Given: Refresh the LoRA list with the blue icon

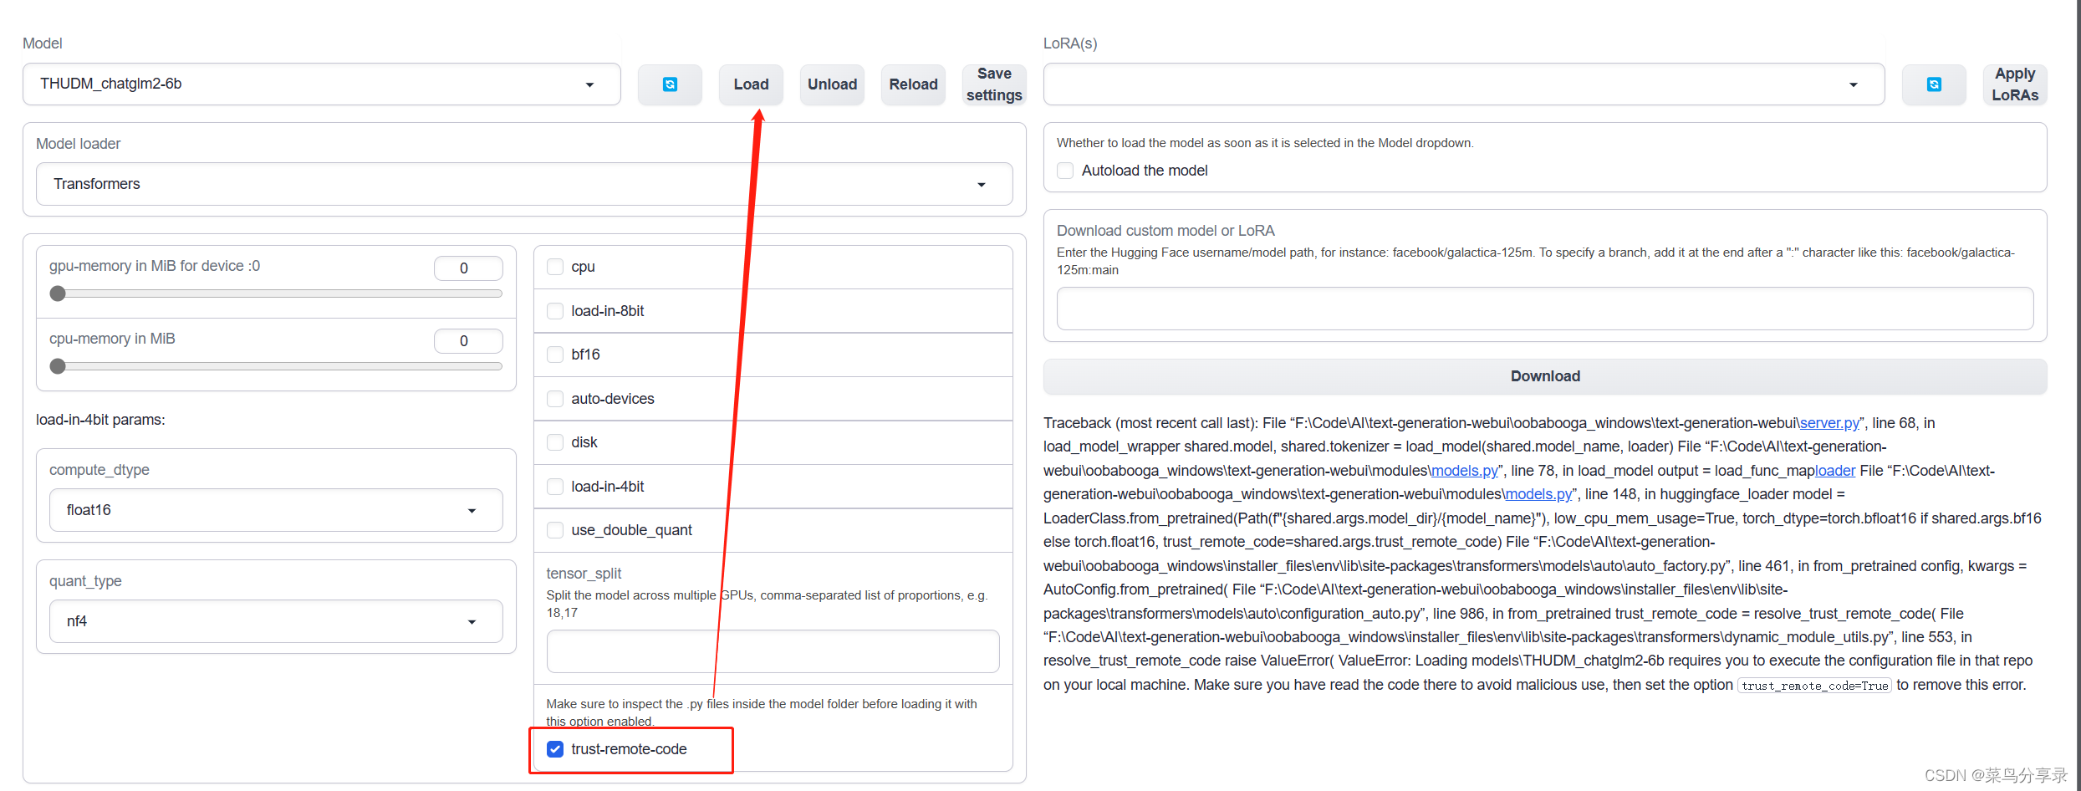Looking at the screenshot, I should click(1934, 84).
